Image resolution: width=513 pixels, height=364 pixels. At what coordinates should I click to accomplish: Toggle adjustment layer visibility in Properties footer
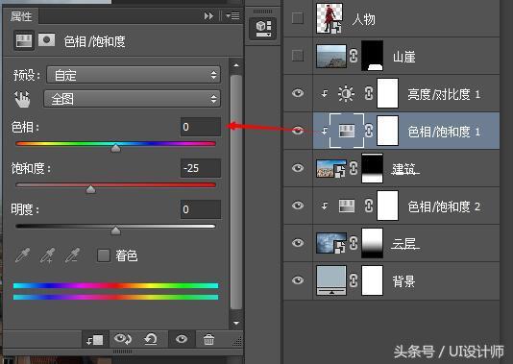point(182,339)
